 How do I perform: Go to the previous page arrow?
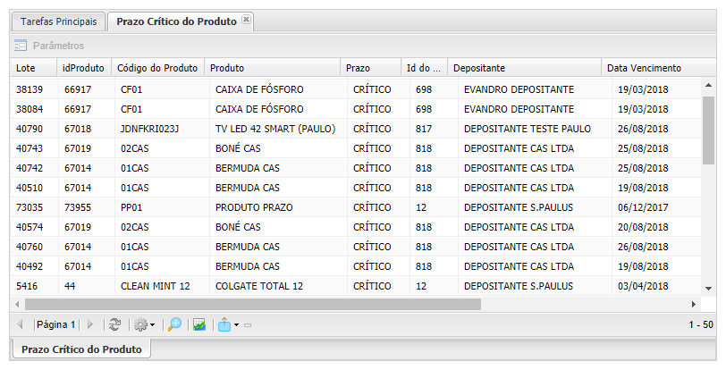point(21,324)
